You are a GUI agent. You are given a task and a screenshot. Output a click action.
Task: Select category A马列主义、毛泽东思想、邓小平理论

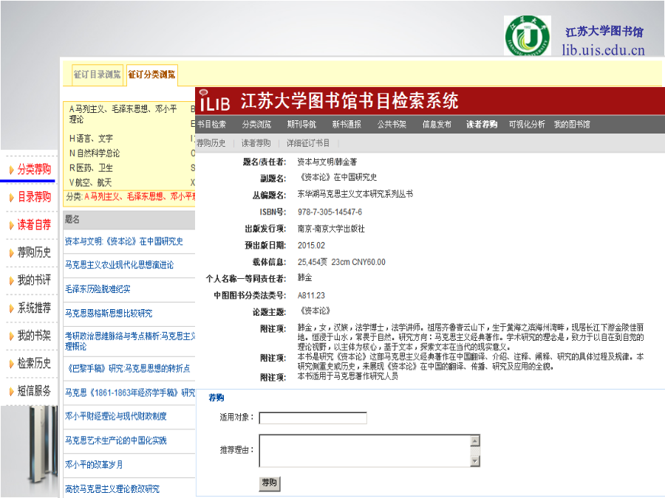123,114
